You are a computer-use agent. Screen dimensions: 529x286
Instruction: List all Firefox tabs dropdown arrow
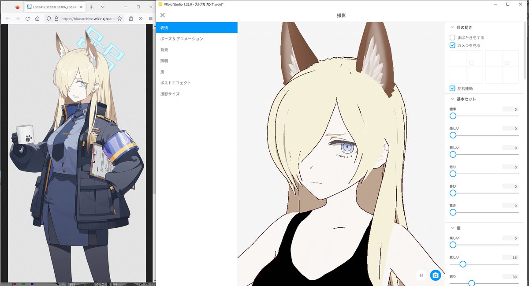[103, 7]
